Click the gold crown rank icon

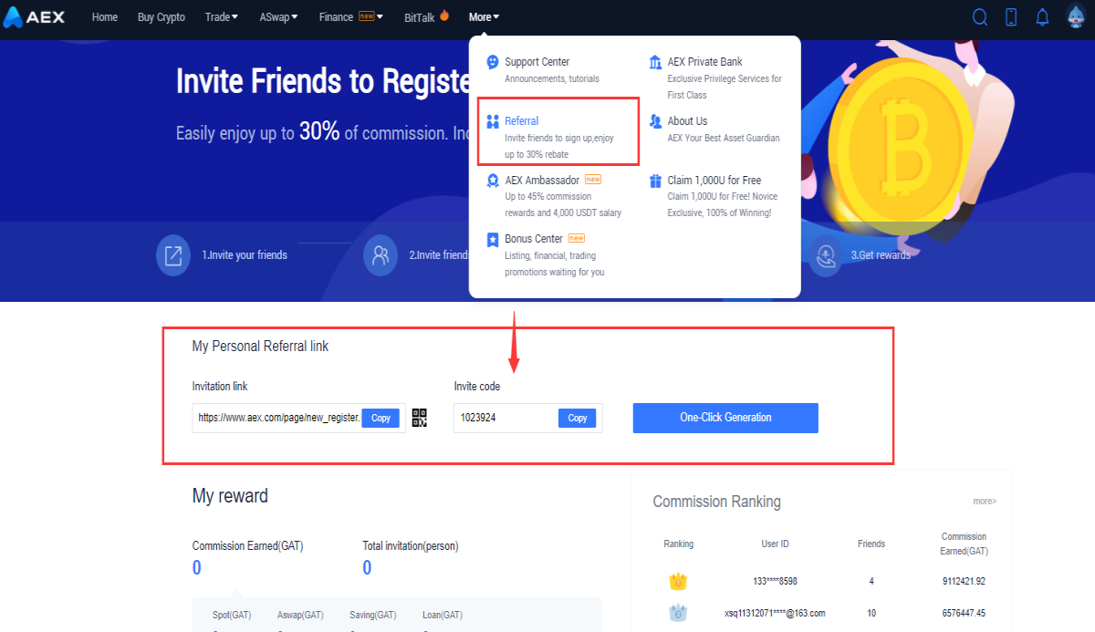678,581
